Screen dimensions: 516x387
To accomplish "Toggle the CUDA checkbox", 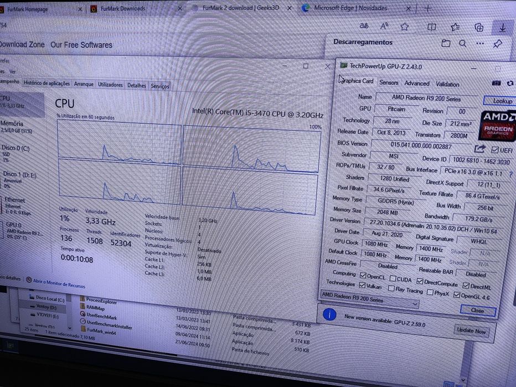I will [x=393, y=278].
